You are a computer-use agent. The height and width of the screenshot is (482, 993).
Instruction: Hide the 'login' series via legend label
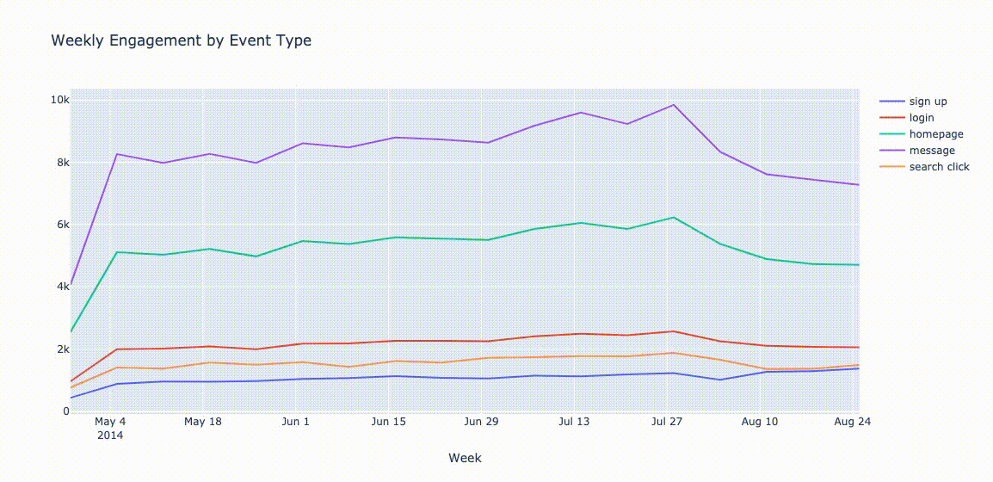pyautogui.click(x=921, y=118)
